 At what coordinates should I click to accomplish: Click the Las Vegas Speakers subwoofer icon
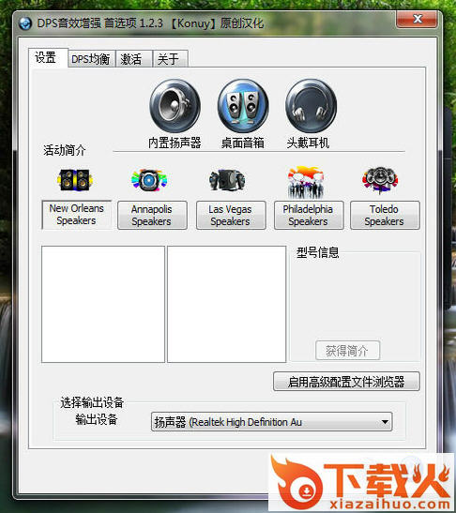tap(227, 180)
